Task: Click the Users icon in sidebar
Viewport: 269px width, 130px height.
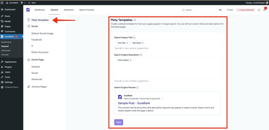Action: tap(2, 72)
